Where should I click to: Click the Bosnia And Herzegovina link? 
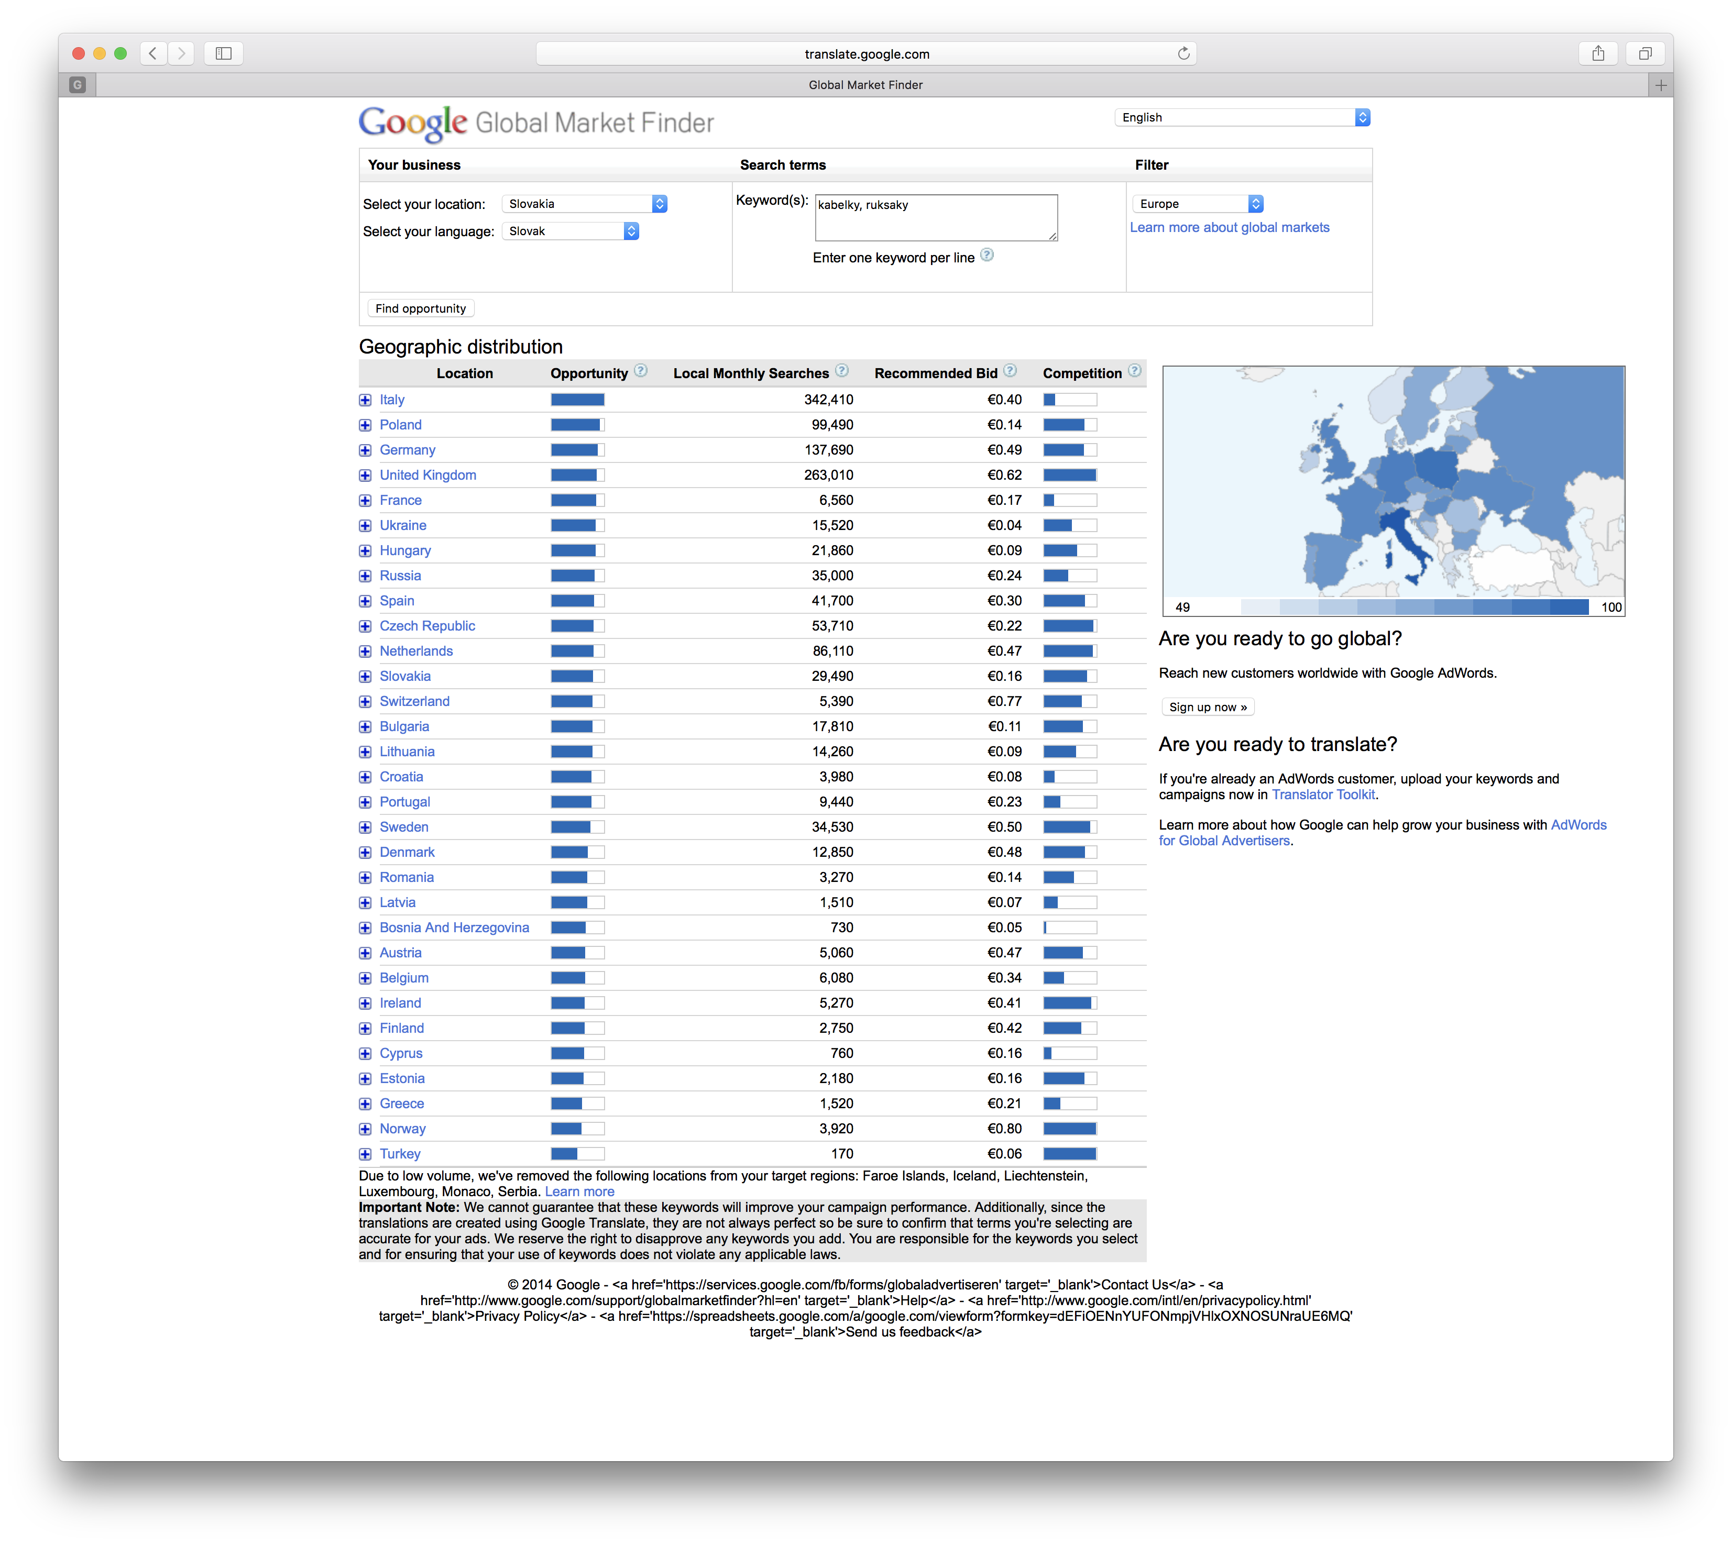click(x=454, y=928)
